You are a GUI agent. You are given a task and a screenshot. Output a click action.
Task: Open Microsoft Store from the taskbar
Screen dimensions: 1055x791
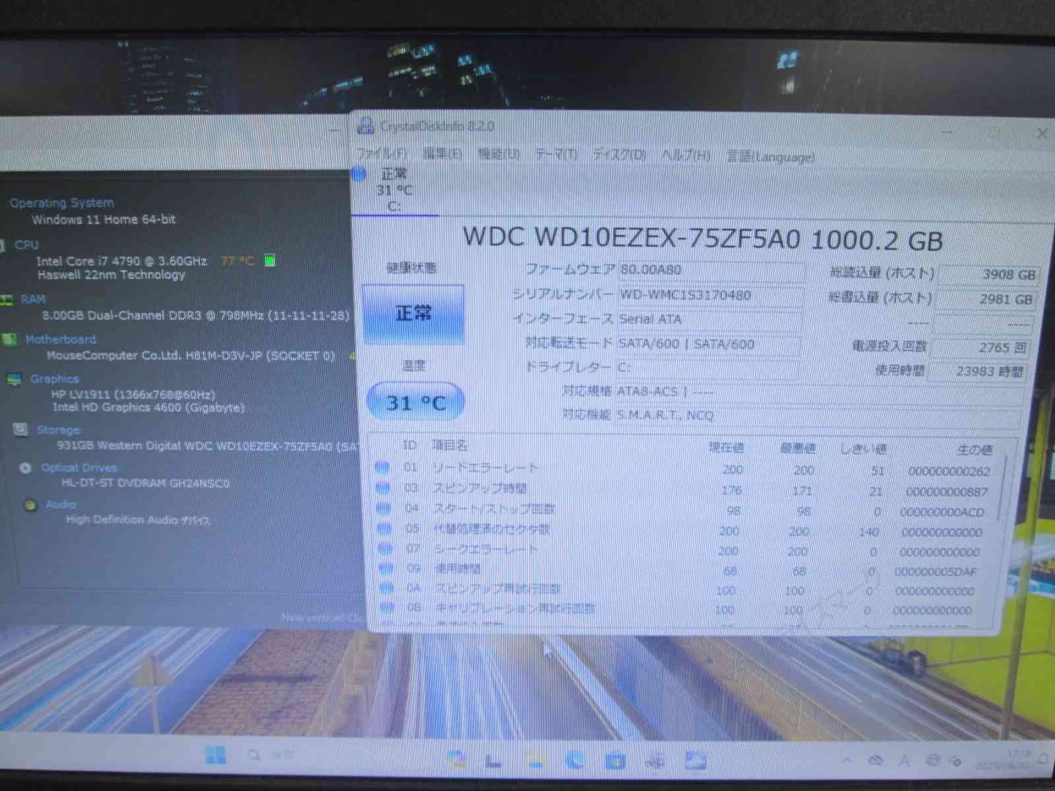[x=615, y=761]
